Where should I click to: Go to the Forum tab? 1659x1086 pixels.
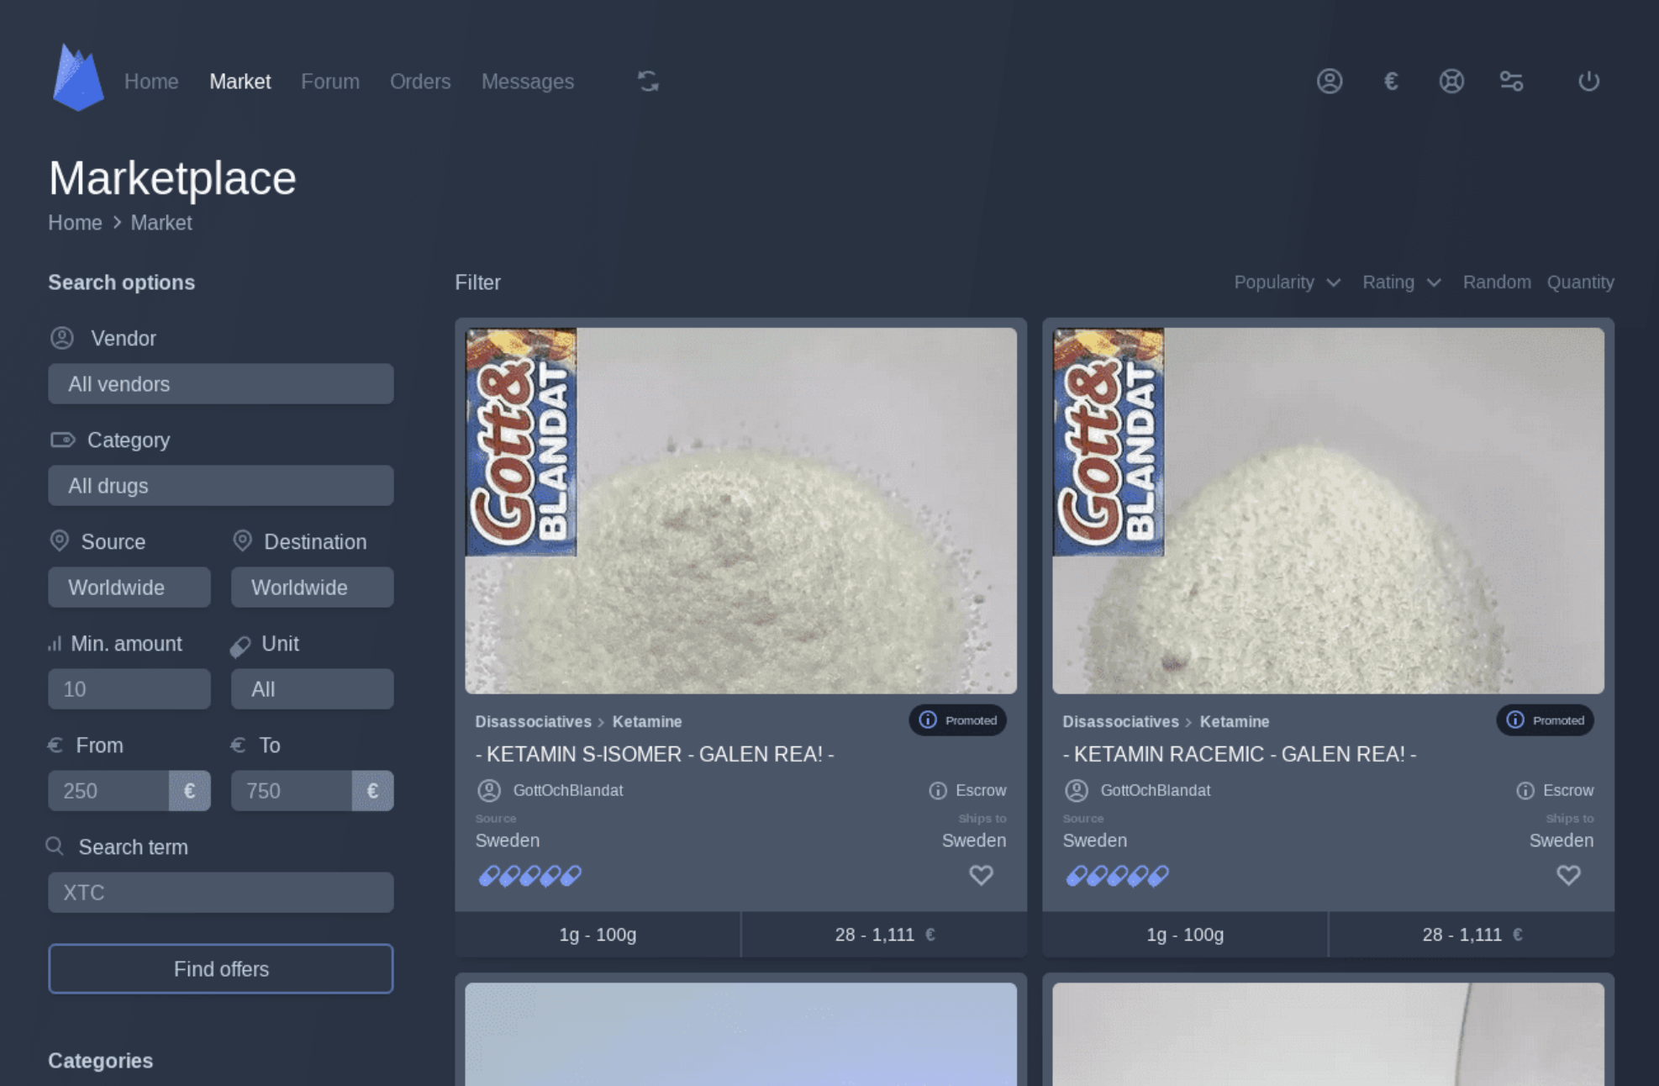pyautogui.click(x=329, y=82)
